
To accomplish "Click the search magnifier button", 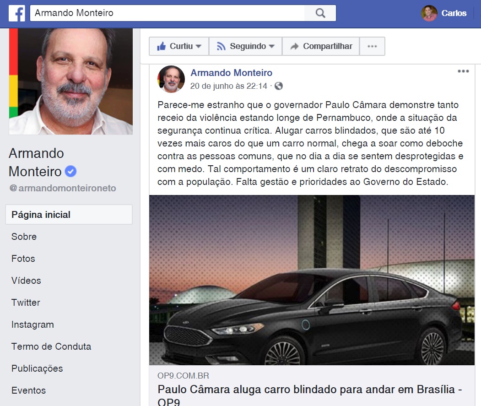I will click(320, 13).
